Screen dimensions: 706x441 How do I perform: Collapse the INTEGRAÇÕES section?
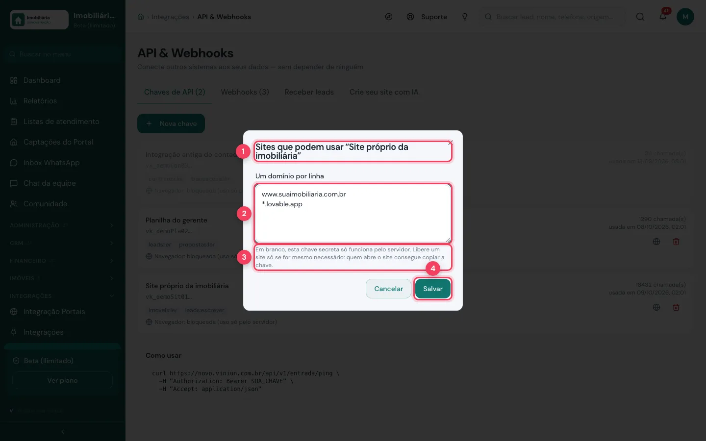(x=62, y=296)
